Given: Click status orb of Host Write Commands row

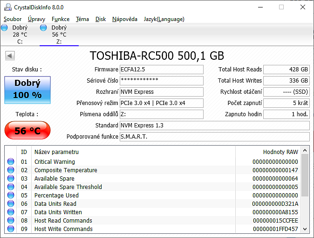Looking at the screenshot, I should coord(11,229).
